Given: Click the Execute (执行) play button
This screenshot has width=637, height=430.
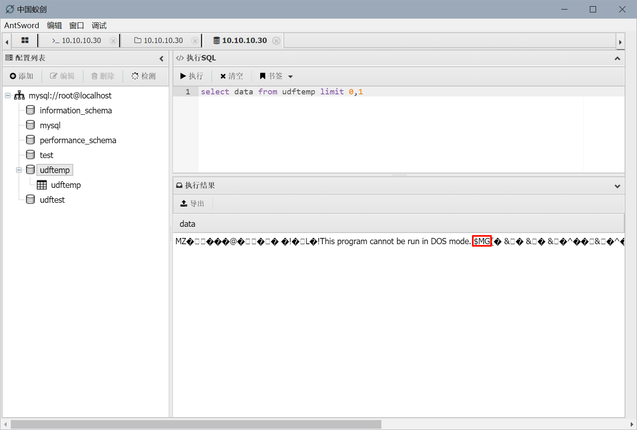Looking at the screenshot, I should (192, 76).
